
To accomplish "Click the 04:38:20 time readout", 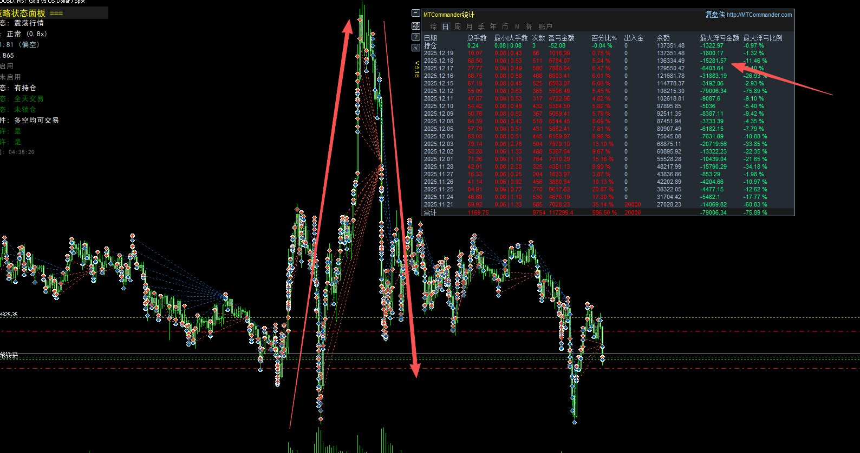I will click(21, 152).
